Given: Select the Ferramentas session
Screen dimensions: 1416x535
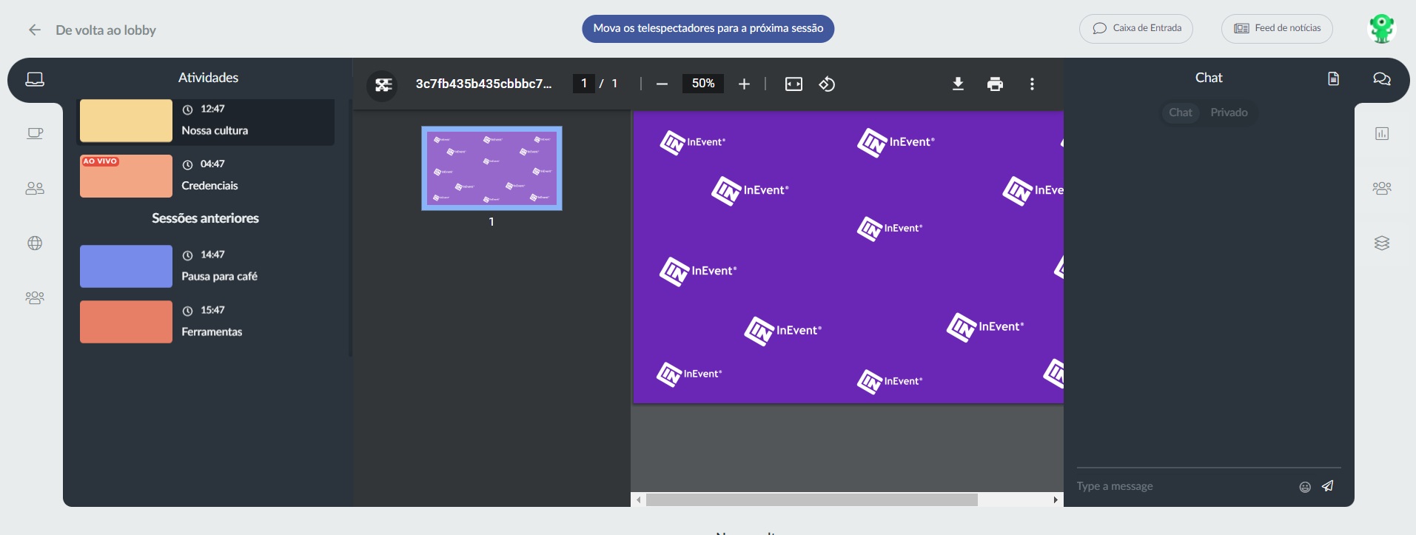Looking at the screenshot, I should point(206,322).
